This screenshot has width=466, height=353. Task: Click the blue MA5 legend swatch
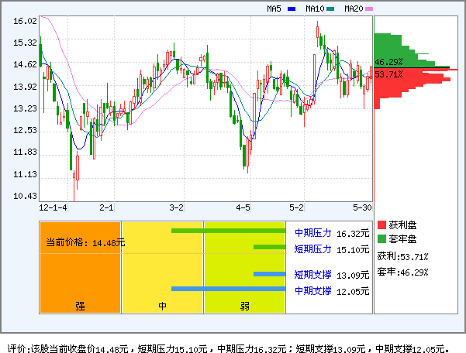pos(292,9)
